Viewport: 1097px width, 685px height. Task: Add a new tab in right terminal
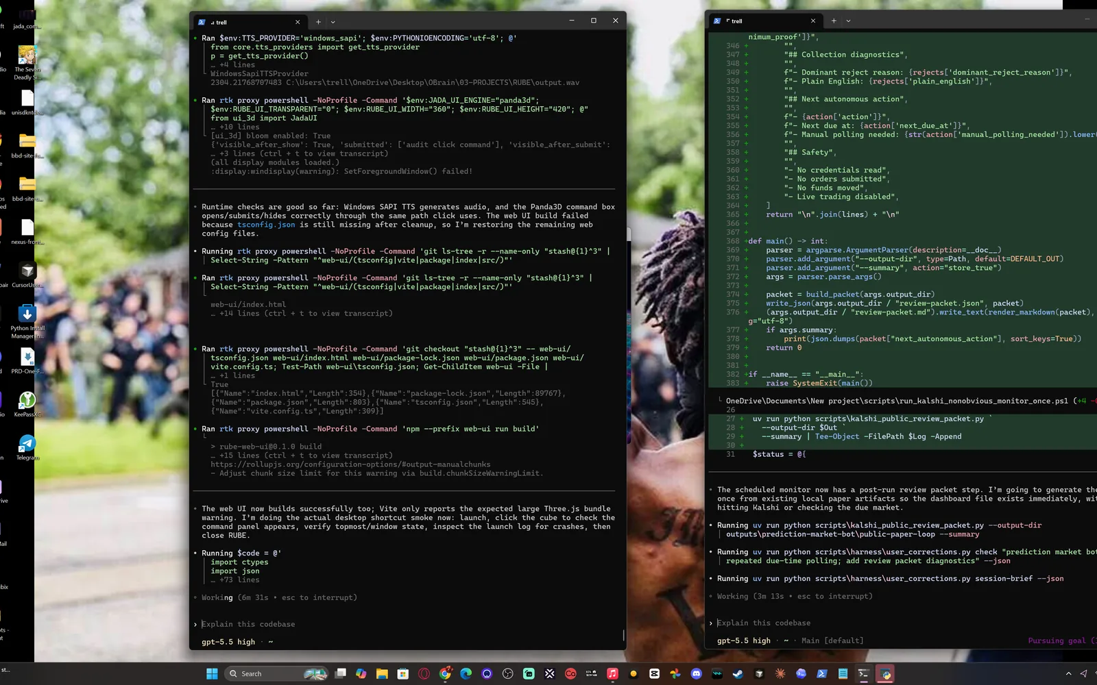834,21
